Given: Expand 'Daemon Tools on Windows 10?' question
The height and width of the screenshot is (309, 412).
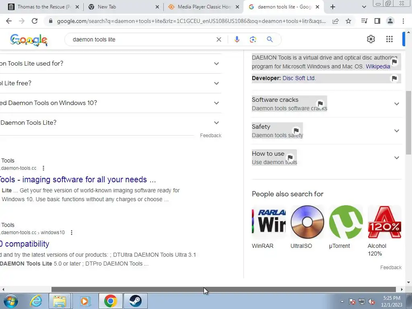Looking at the screenshot, I should coord(216,103).
